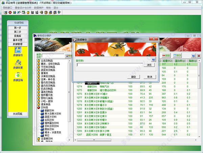Select row 1281 甘蔗汁
Image resolution: width=203 pixels, height=153 pixels.
click(x=136, y=112)
